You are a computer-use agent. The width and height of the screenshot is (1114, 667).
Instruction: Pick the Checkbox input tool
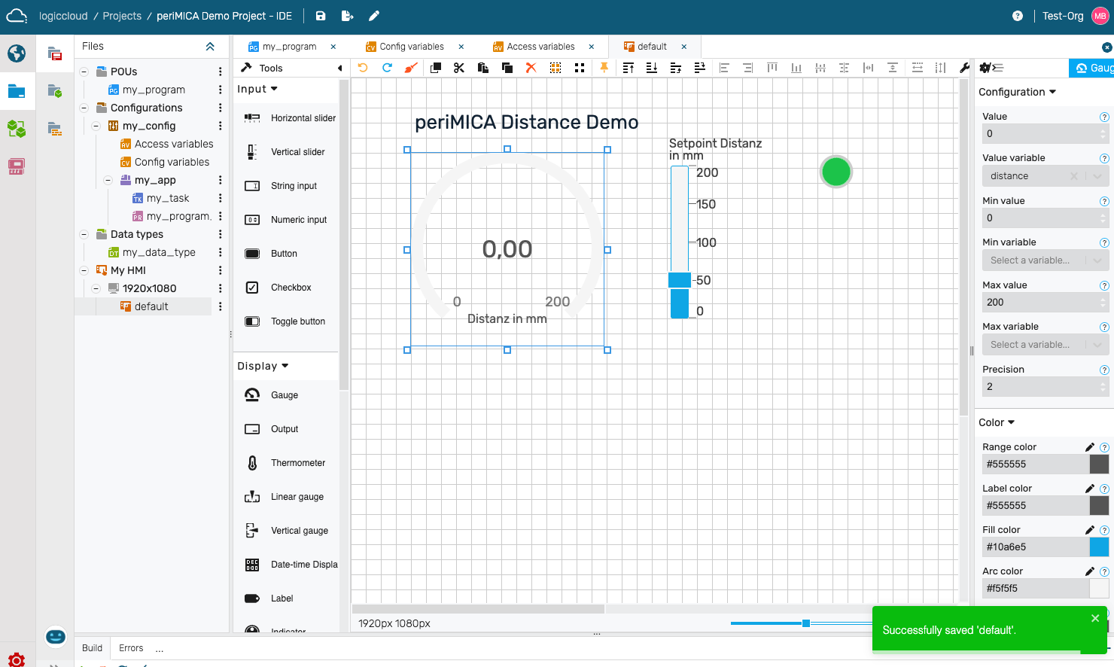click(x=291, y=288)
